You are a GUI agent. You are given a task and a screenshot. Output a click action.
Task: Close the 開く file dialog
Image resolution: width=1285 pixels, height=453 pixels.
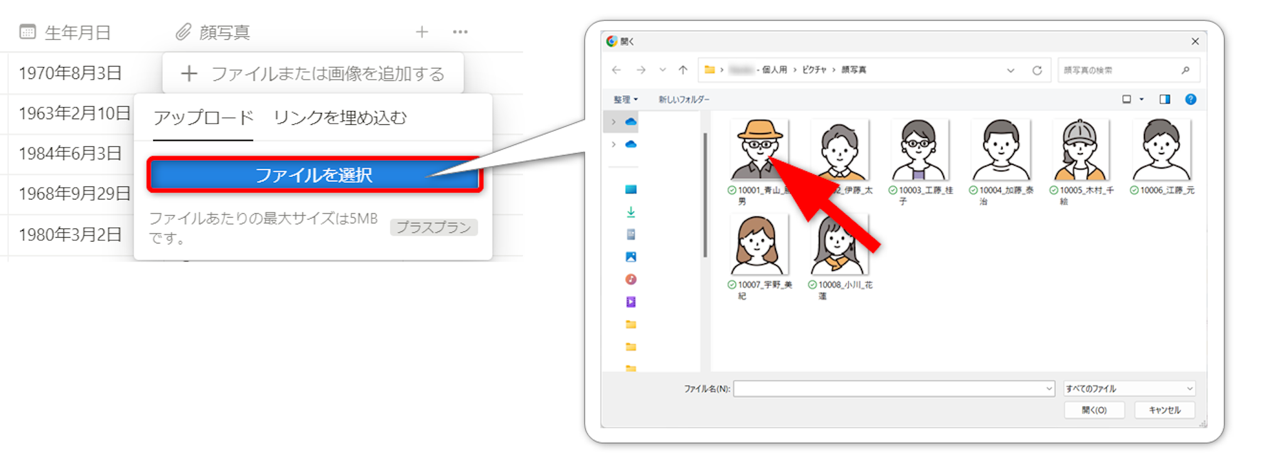click(x=1195, y=41)
